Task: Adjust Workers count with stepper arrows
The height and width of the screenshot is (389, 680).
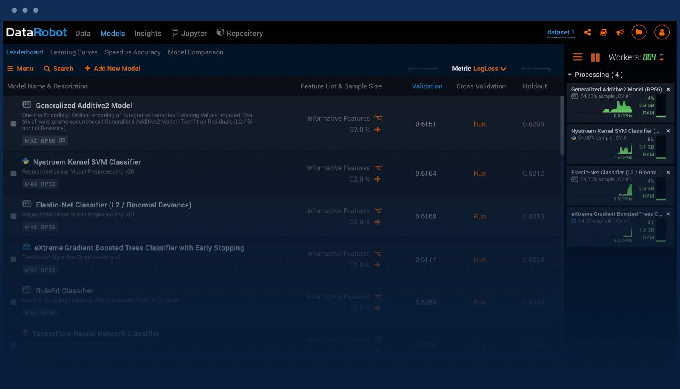Action: click(x=662, y=57)
